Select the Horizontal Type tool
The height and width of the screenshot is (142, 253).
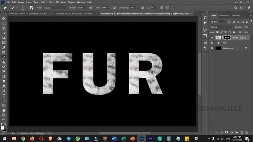pyautogui.click(x=4, y=96)
